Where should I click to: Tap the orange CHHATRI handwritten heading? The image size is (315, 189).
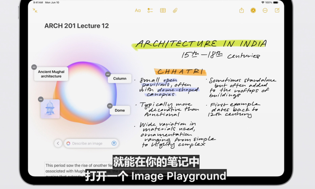point(180,72)
